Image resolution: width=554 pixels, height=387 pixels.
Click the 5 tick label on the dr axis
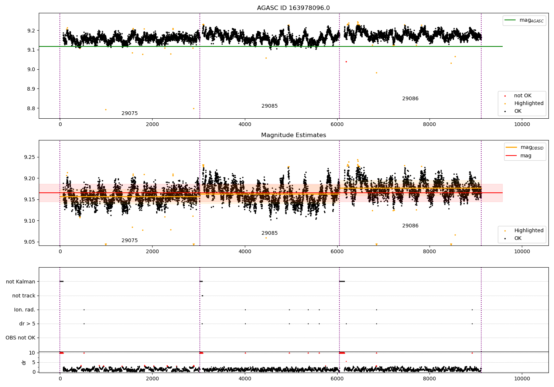[x=34, y=363]
